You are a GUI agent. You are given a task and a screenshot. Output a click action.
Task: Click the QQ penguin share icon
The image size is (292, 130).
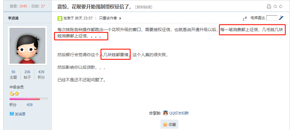pos(165,113)
